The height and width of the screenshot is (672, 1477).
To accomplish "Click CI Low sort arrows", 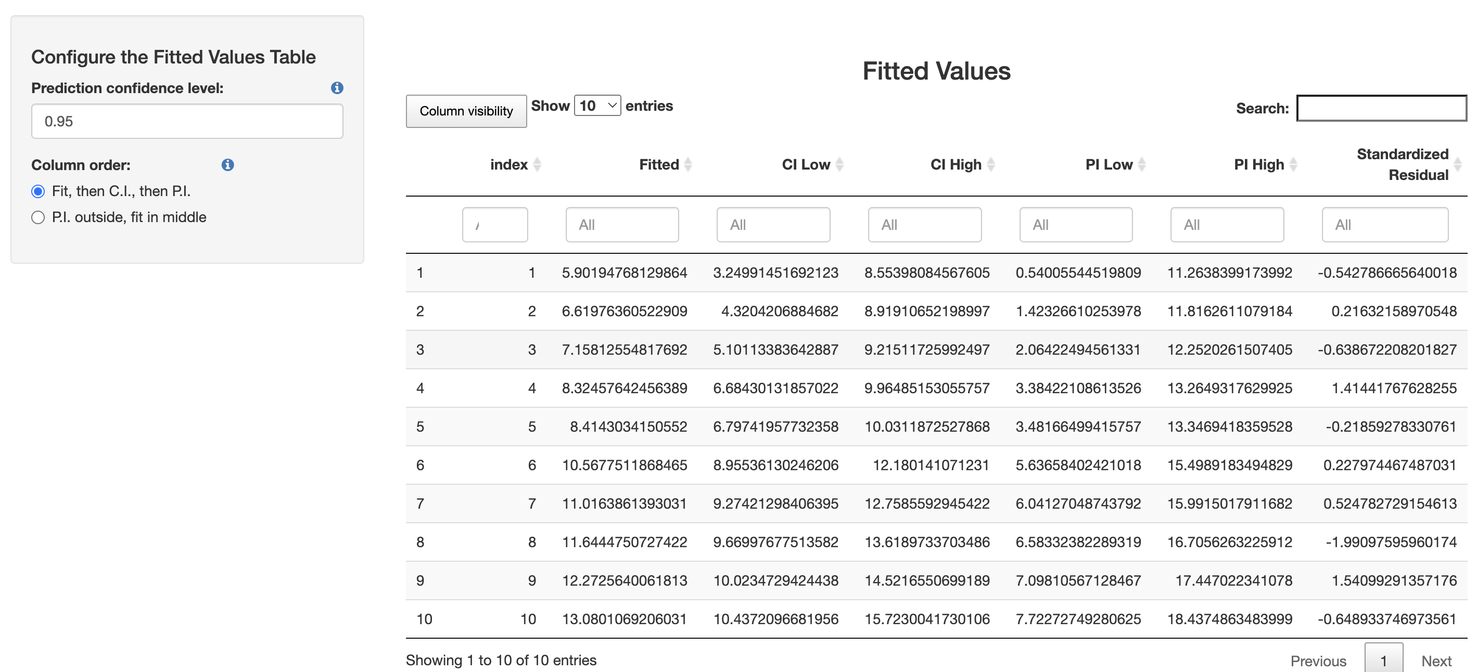I will tap(839, 164).
